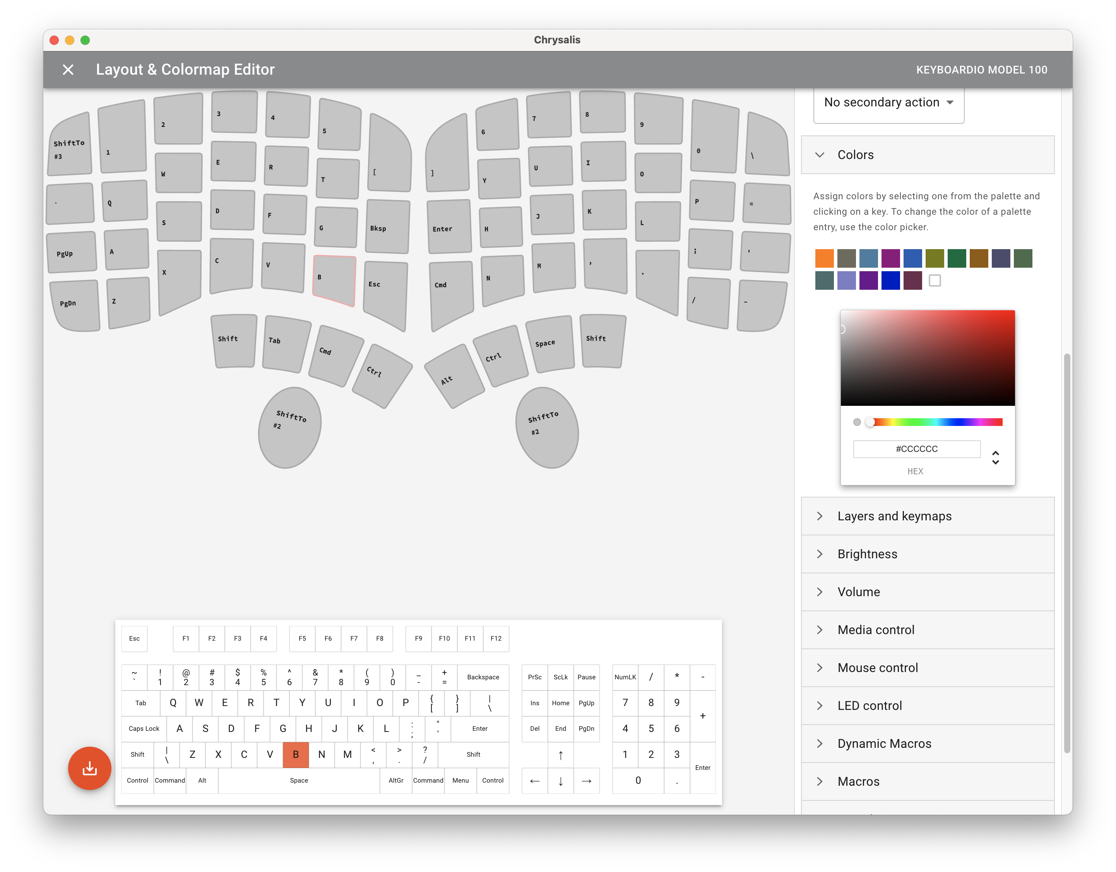The width and height of the screenshot is (1116, 872).
Task: Click inside the HEX color input field
Action: coord(917,448)
